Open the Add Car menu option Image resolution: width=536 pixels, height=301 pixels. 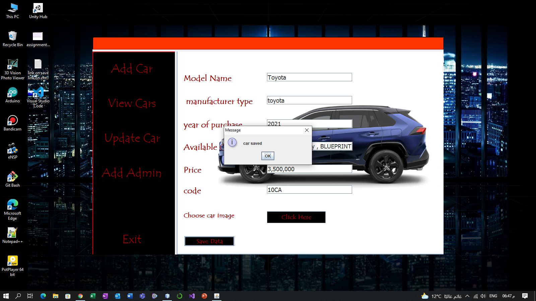pyautogui.click(x=132, y=69)
